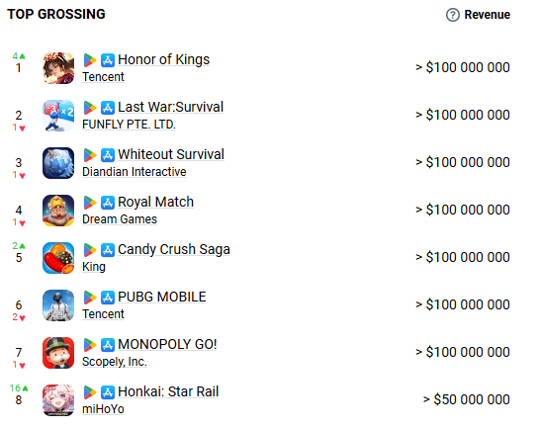
Task: Open publisher link Dream Games
Action: coord(120,219)
